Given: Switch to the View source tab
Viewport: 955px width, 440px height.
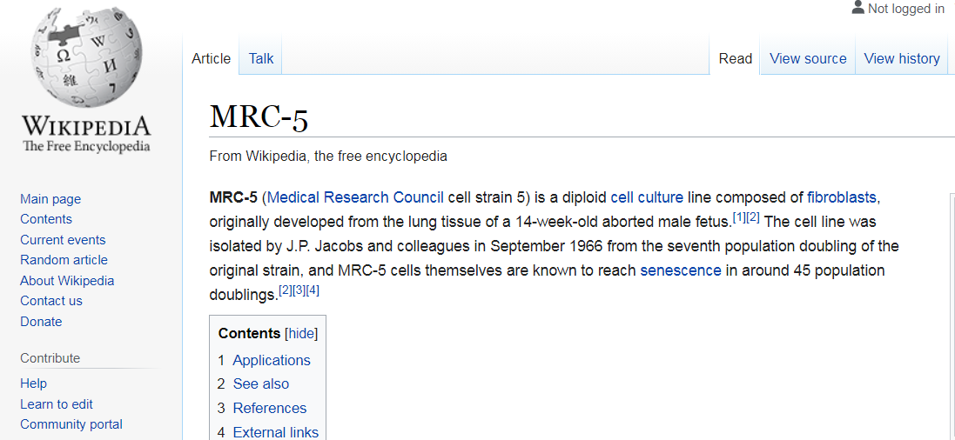Looking at the screenshot, I should coord(807,58).
